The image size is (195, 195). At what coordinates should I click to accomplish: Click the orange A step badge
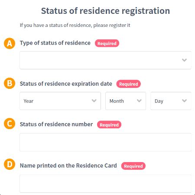click(x=10, y=43)
